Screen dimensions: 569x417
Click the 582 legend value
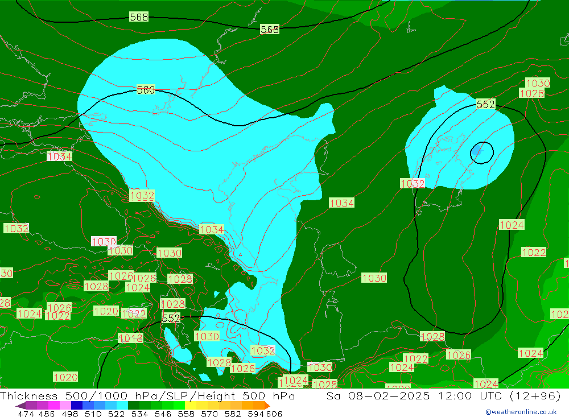click(x=233, y=414)
